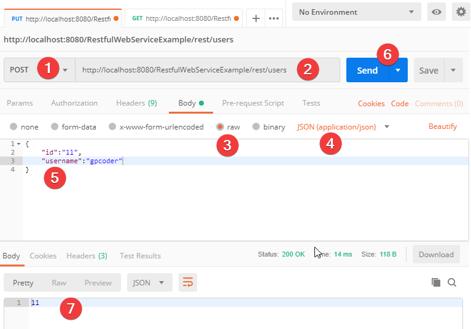Image resolution: width=471 pixels, height=329 pixels.
Task: Open the Authorization tab
Action: tap(74, 103)
